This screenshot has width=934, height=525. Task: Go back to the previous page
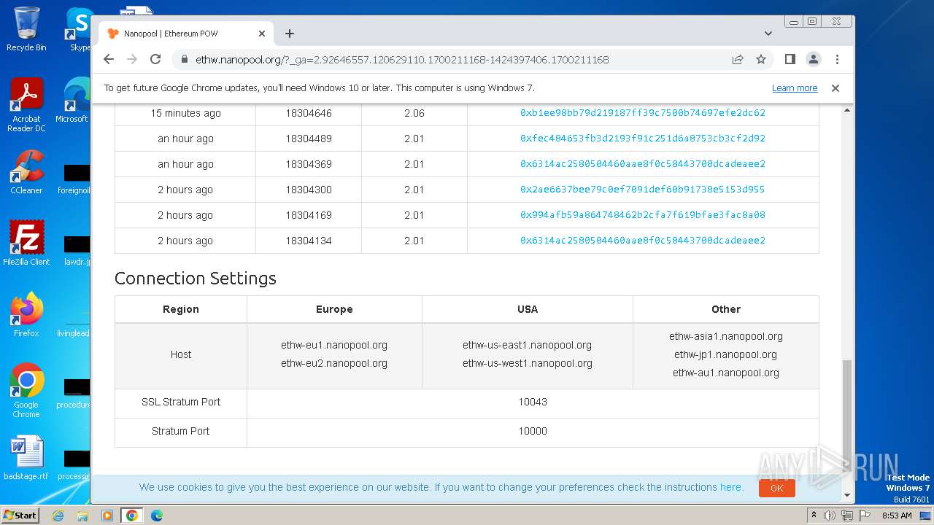point(109,59)
